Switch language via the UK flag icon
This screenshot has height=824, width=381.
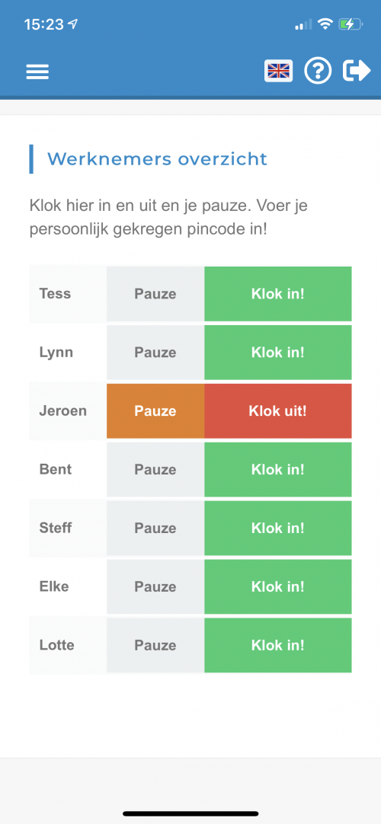click(279, 71)
